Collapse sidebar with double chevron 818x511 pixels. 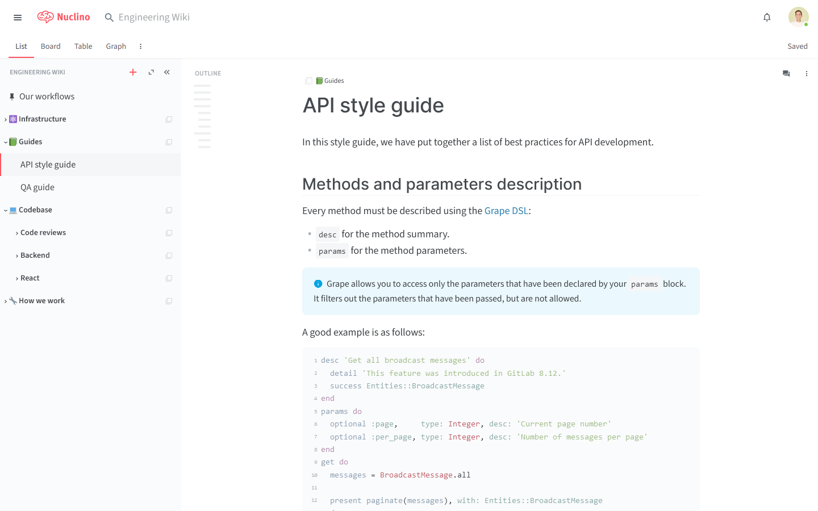pyautogui.click(x=167, y=72)
